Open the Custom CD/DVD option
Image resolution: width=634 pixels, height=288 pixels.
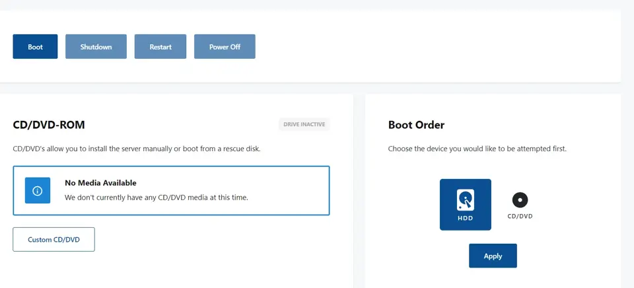point(53,240)
